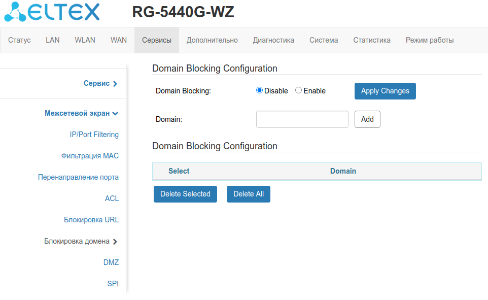Switch to the WLAN tab
Viewport: 488px width, 300px height.
[85, 40]
